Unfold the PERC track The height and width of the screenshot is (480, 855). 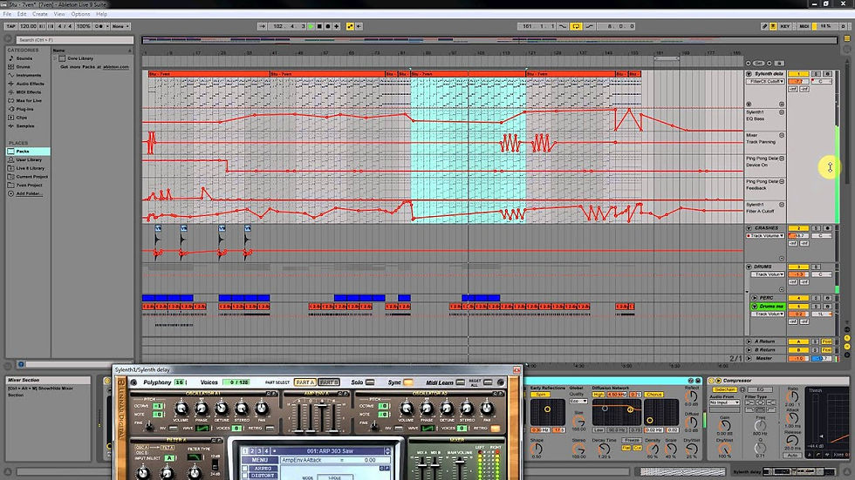[755, 298]
